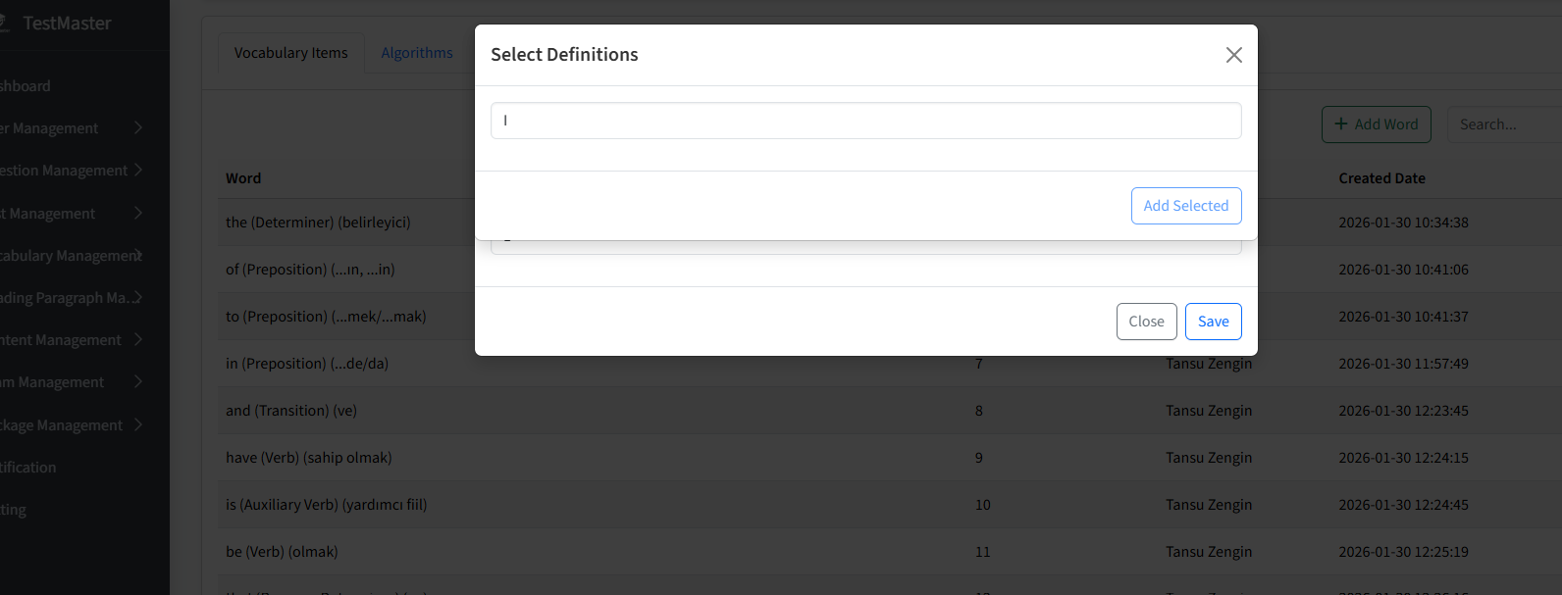This screenshot has height=595, width=1562.
Task: Click the Close button beside Save
Action: pyautogui.click(x=1146, y=322)
